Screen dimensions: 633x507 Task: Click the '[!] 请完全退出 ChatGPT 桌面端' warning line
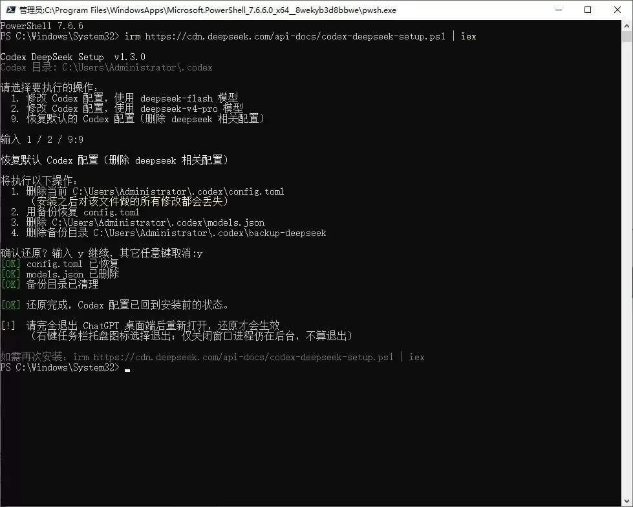tap(140, 325)
